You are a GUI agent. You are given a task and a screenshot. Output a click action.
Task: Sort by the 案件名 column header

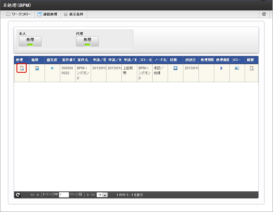[83, 60]
